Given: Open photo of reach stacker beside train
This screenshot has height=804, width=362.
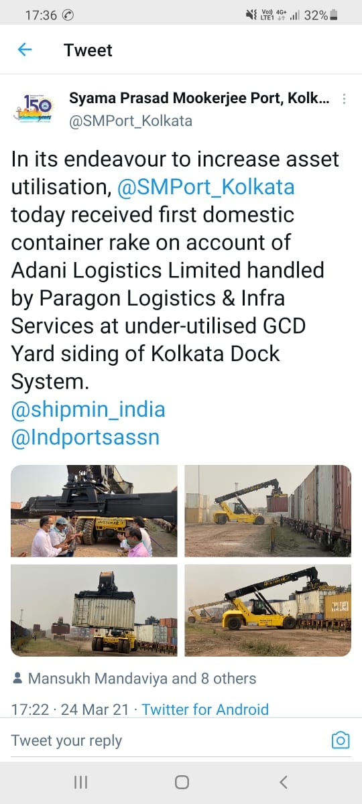Looking at the screenshot, I should pos(268,511).
